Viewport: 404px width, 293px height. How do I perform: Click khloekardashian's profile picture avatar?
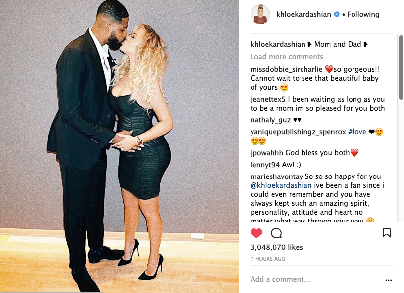pos(260,14)
